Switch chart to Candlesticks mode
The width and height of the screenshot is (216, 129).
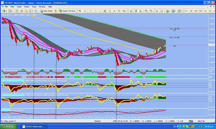[x=136, y=11]
